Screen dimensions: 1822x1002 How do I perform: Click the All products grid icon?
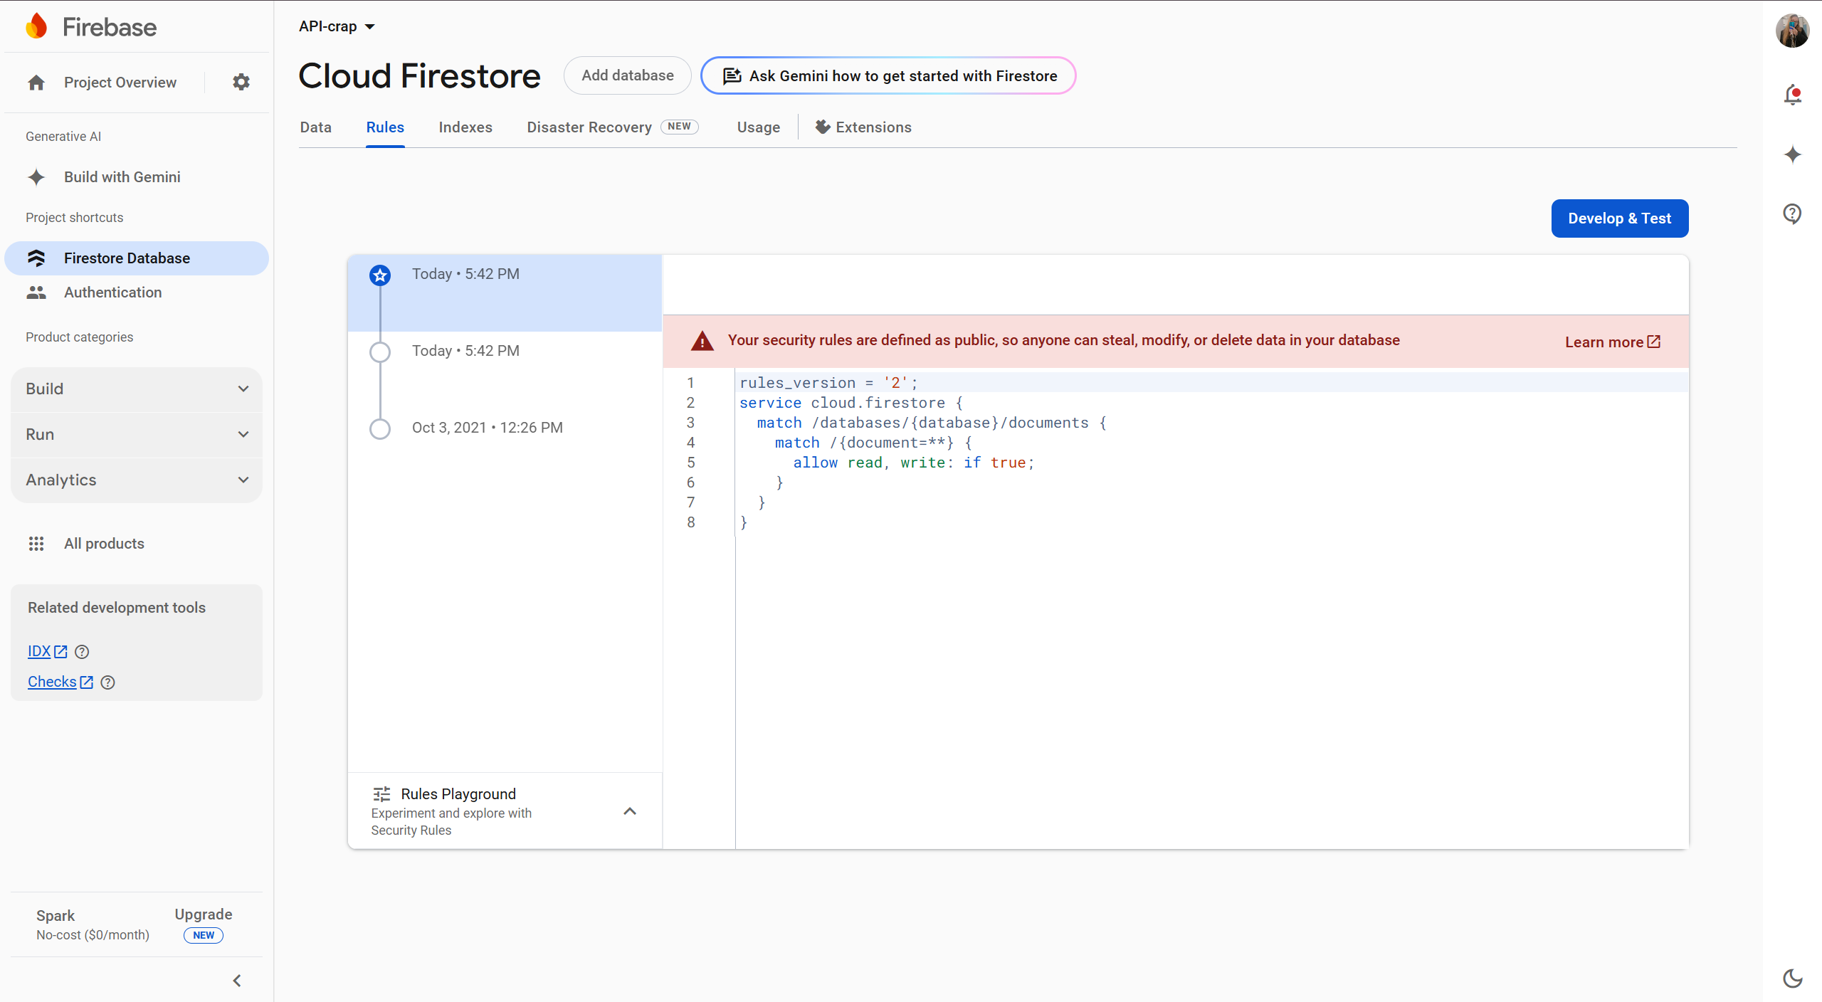tap(36, 544)
